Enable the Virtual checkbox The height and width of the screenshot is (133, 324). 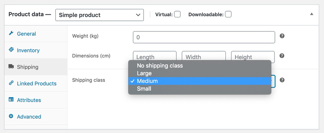(177, 14)
